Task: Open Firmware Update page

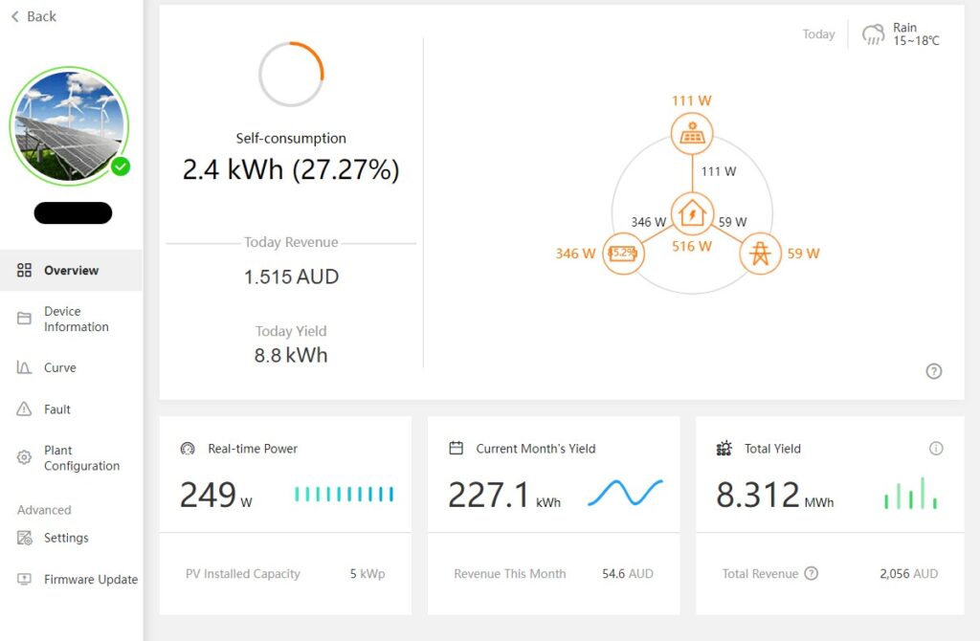Action: click(90, 580)
